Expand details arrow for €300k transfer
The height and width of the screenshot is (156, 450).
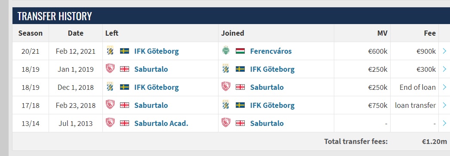point(444,69)
